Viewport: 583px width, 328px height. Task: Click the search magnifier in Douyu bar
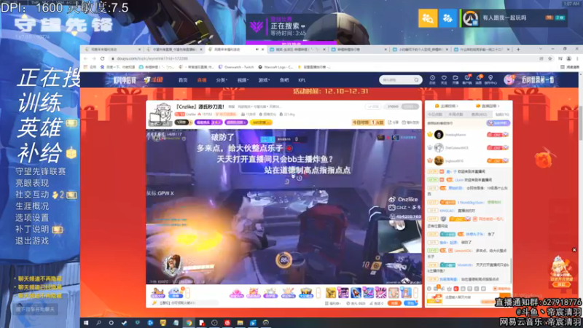point(416,80)
